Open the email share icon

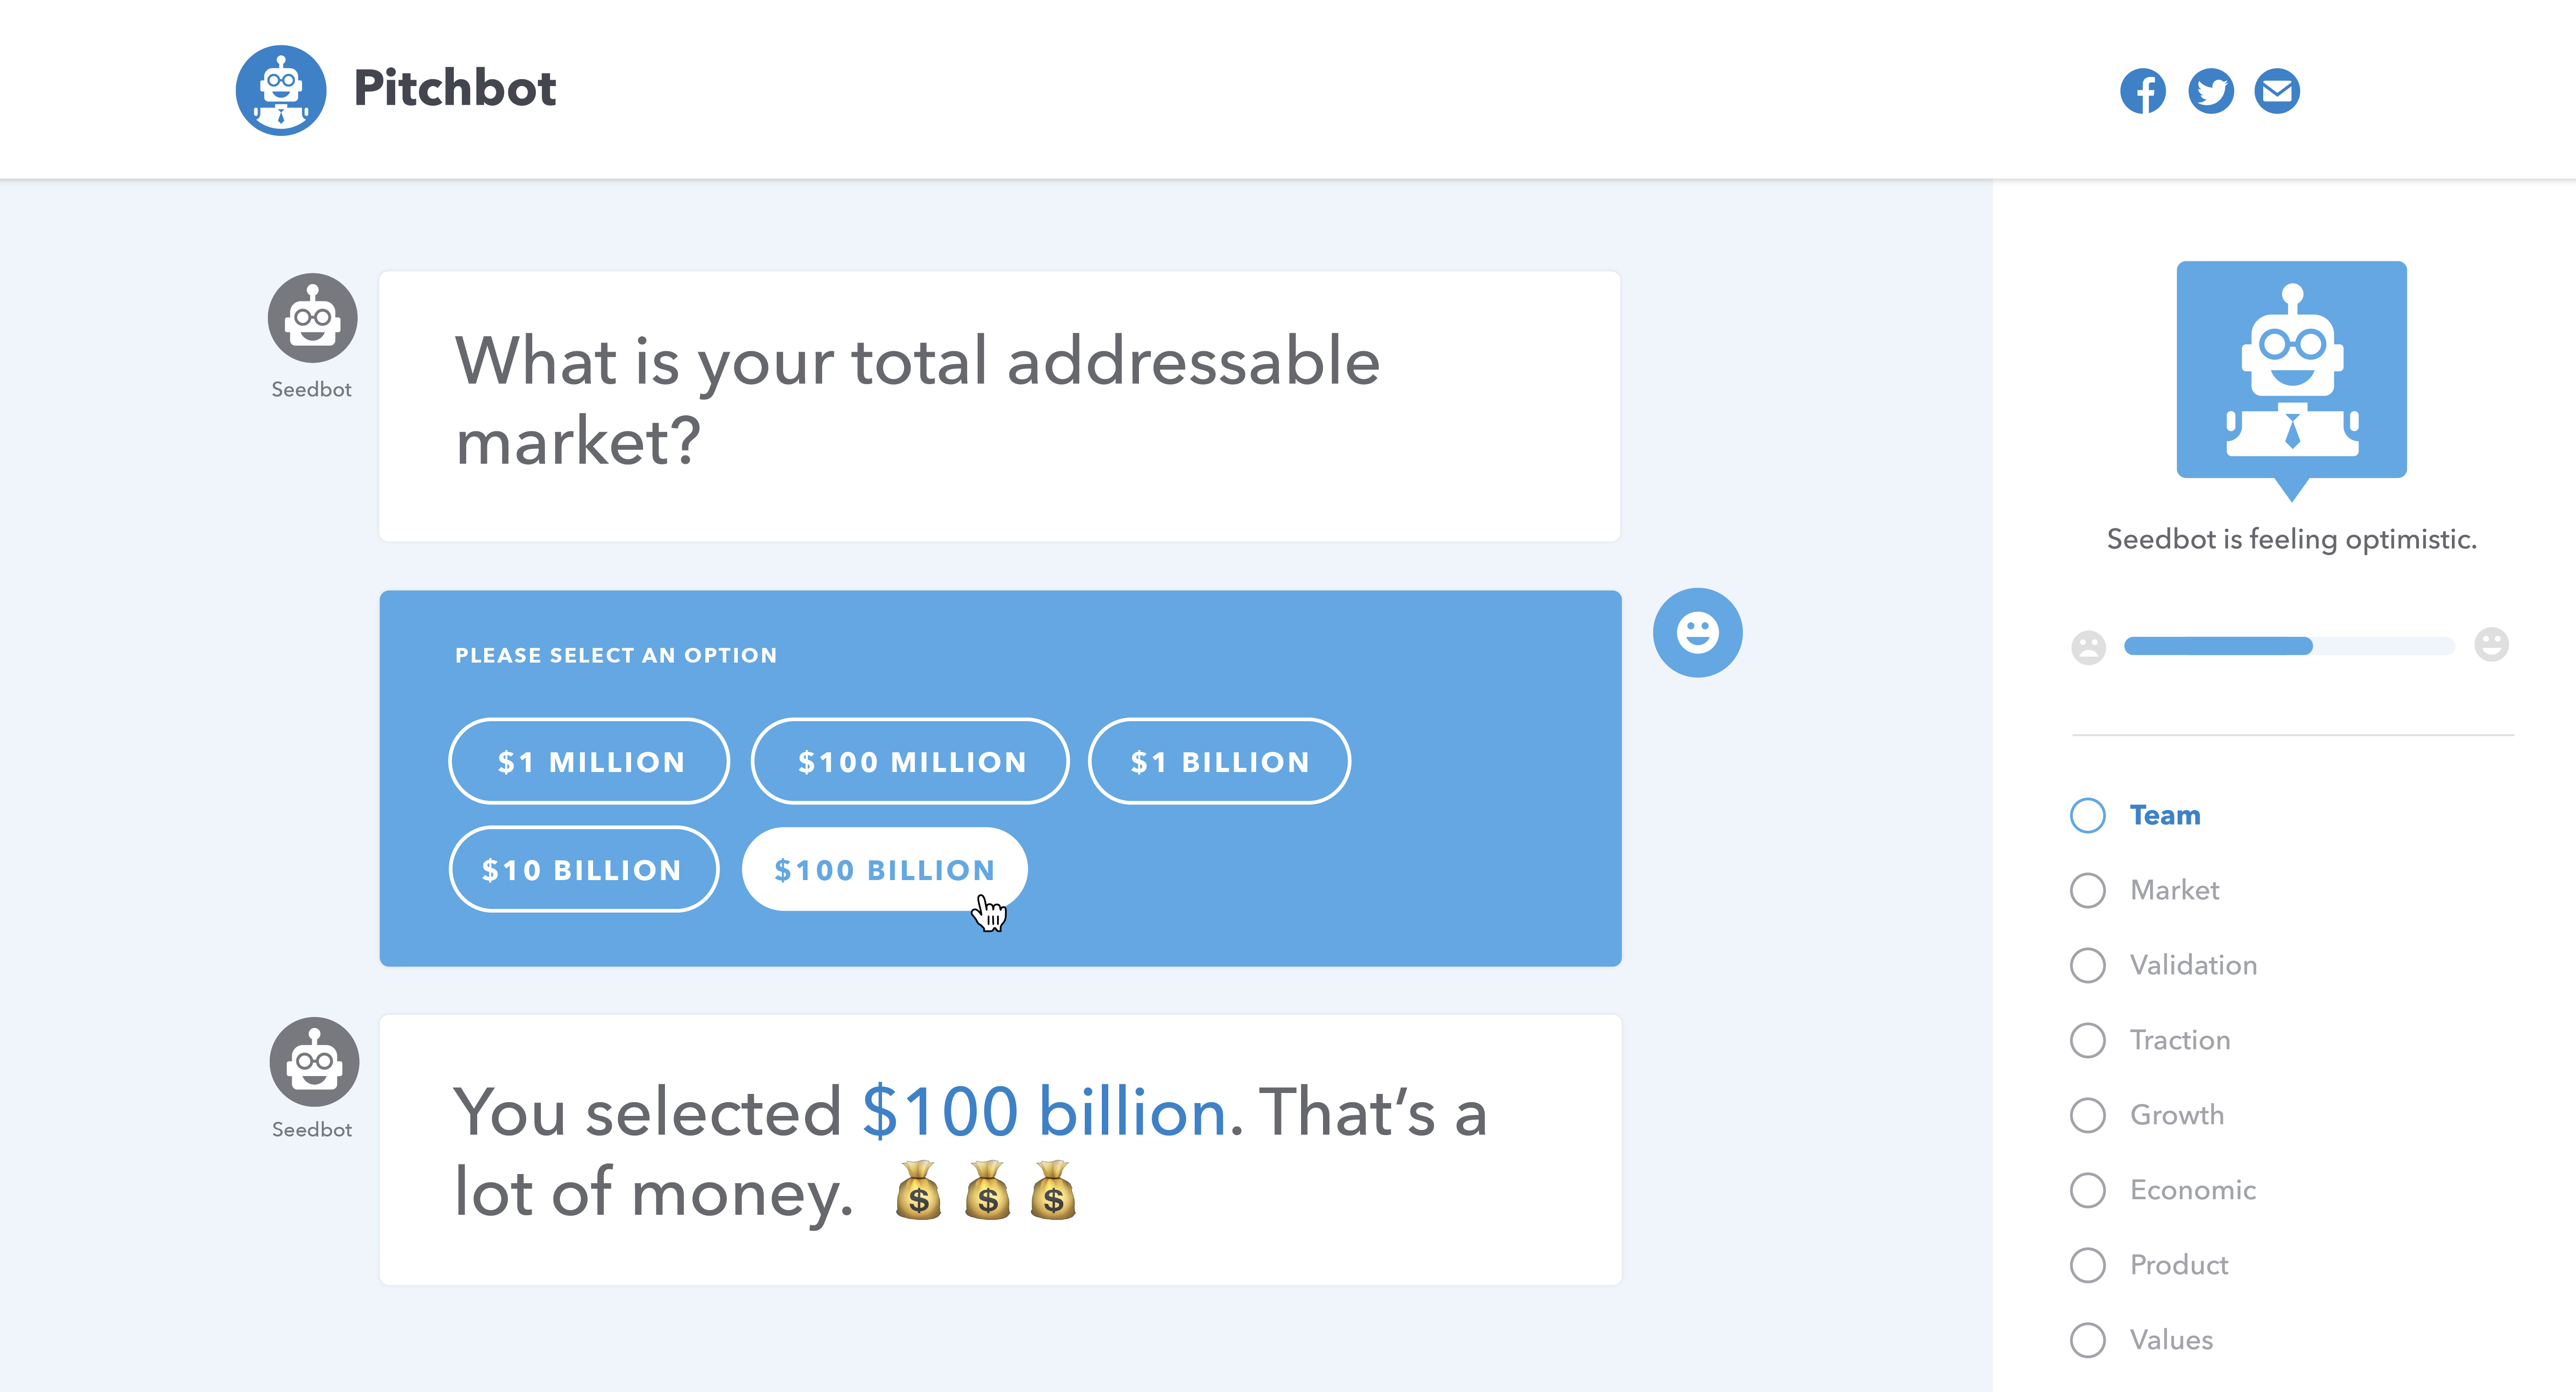pos(2277,91)
